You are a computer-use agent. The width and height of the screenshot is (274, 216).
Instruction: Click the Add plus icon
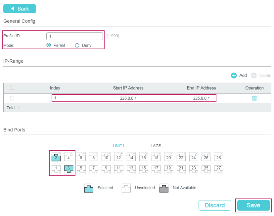234,75
